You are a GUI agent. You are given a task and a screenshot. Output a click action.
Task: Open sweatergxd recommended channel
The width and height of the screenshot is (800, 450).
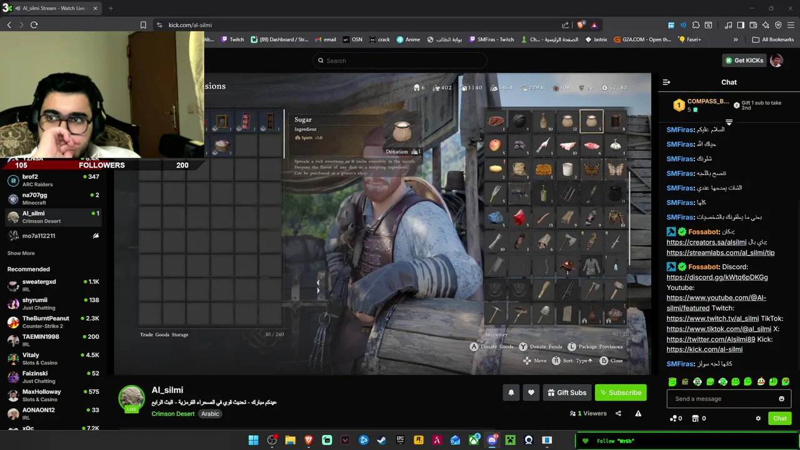53,286
